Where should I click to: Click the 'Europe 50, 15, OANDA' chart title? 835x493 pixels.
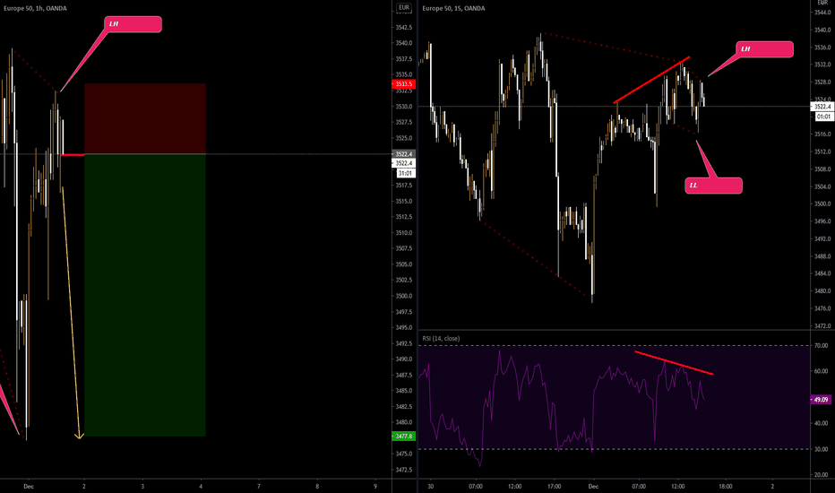453,9
